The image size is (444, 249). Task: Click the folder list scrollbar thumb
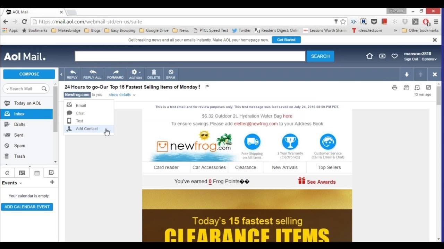pos(55,109)
